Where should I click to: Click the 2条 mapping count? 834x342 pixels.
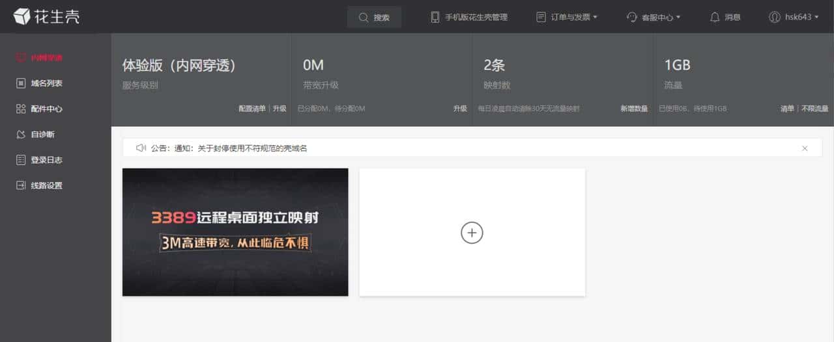point(494,65)
